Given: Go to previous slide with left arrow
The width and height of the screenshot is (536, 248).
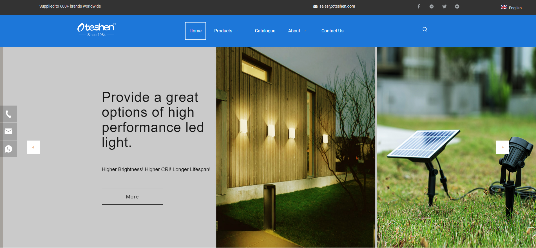Looking at the screenshot, I should (33, 147).
